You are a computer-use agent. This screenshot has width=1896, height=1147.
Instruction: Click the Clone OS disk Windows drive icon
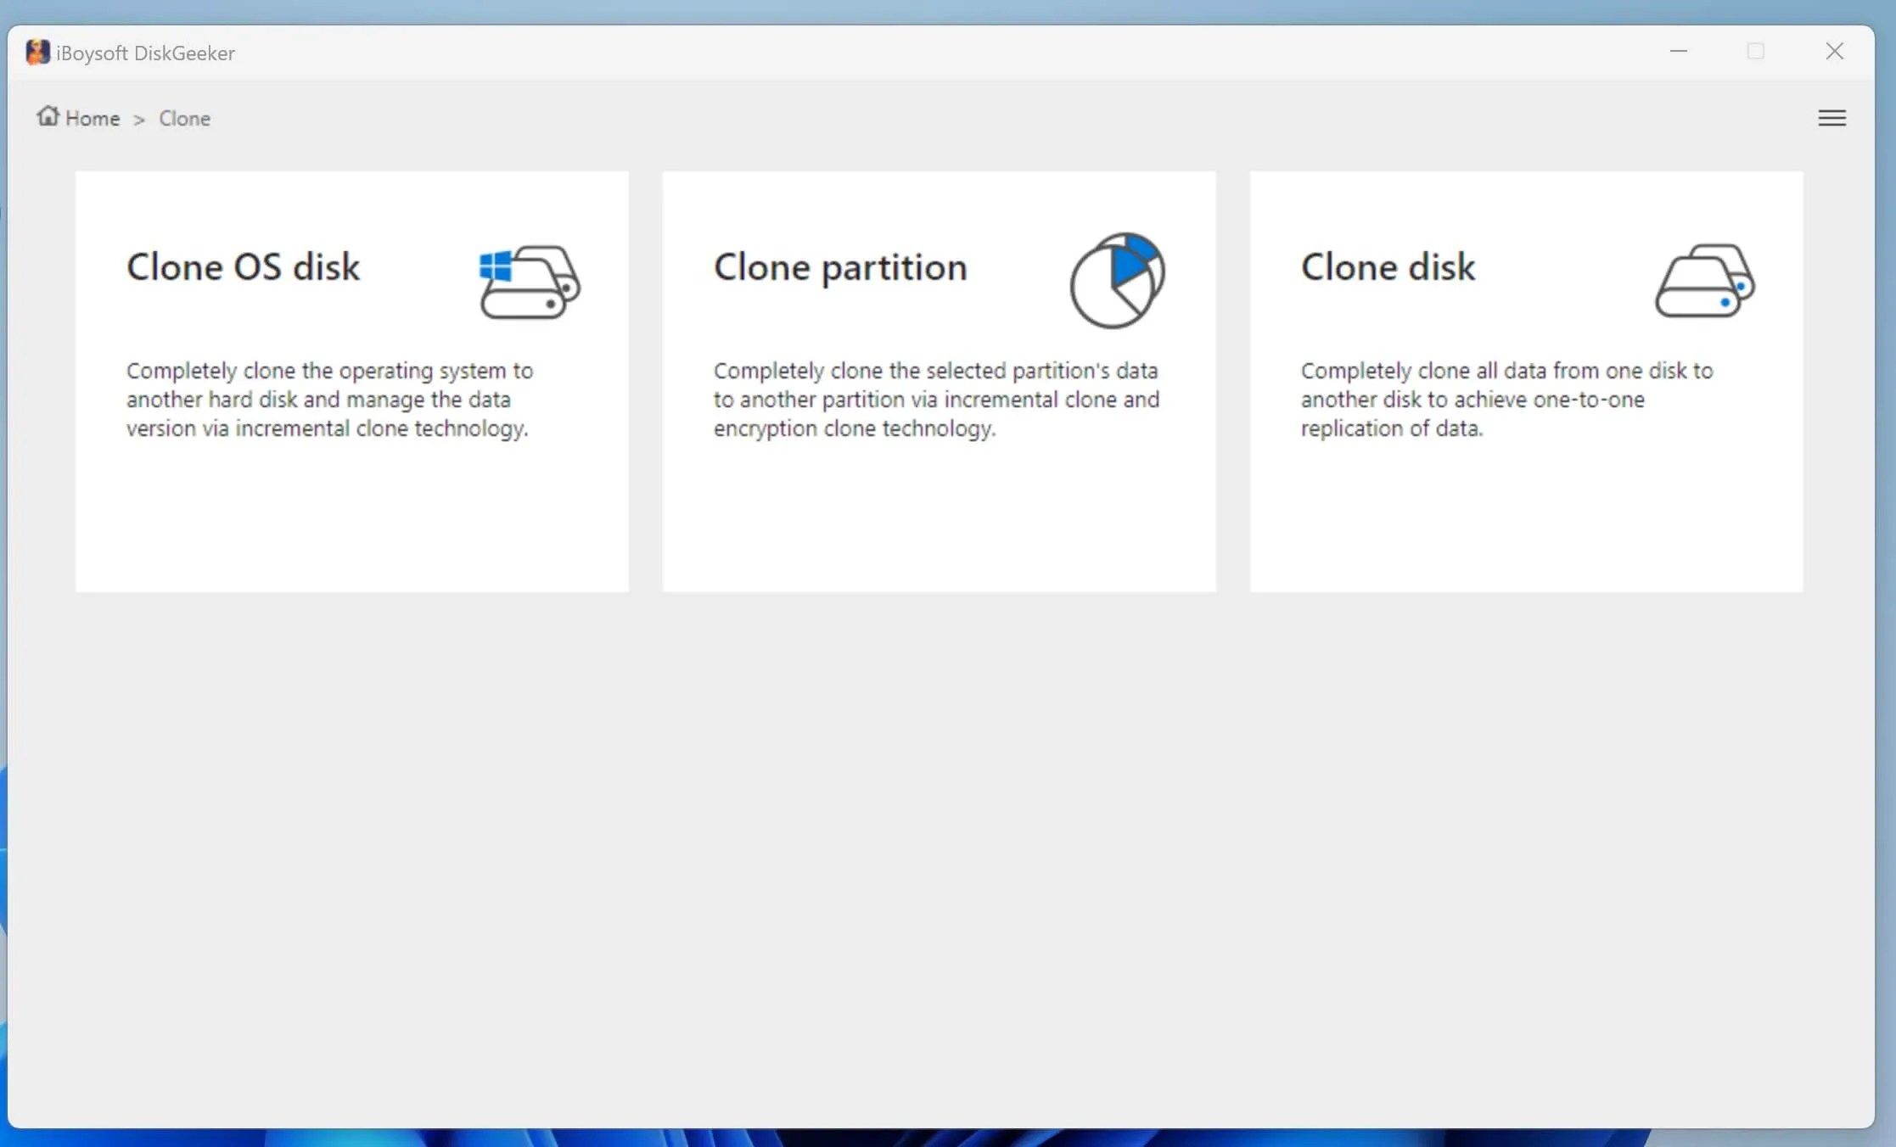click(x=530, y=282)
